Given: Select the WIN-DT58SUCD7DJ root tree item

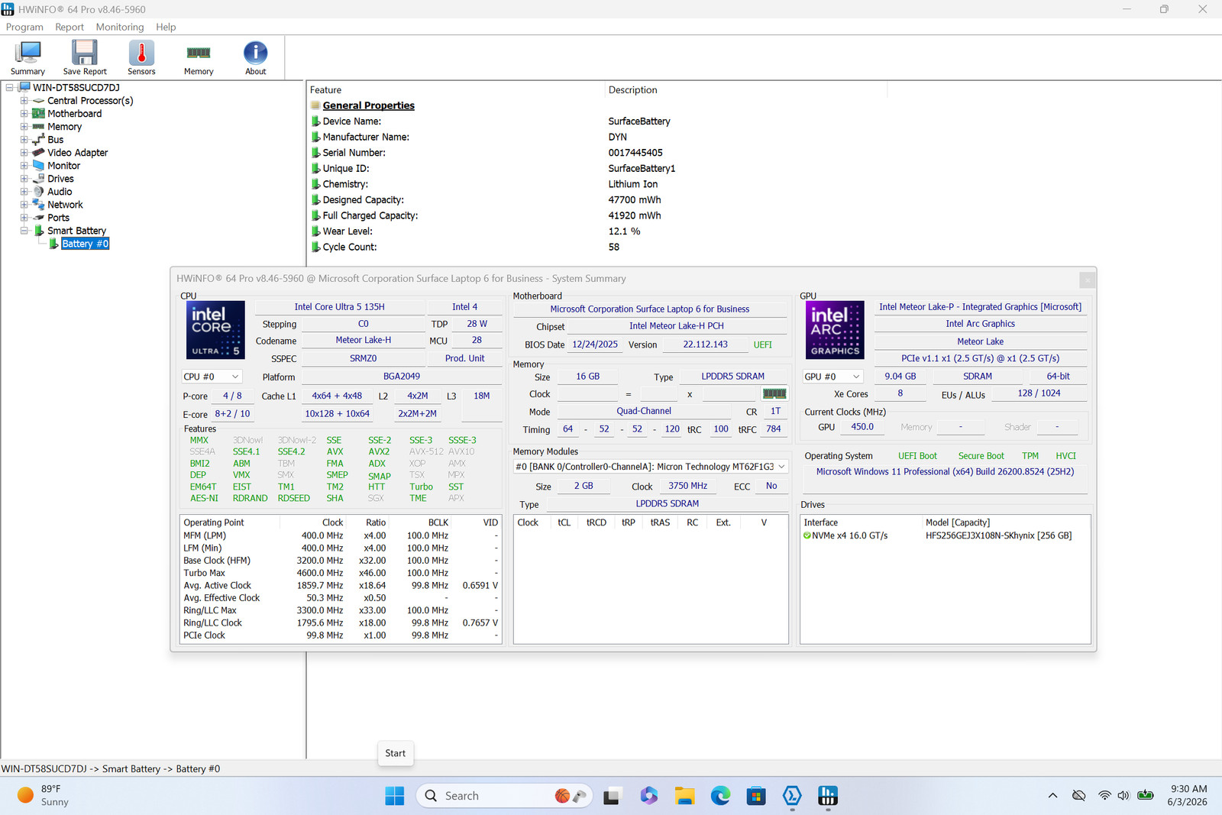Looking at the screenshot, I should pos(76,88).
